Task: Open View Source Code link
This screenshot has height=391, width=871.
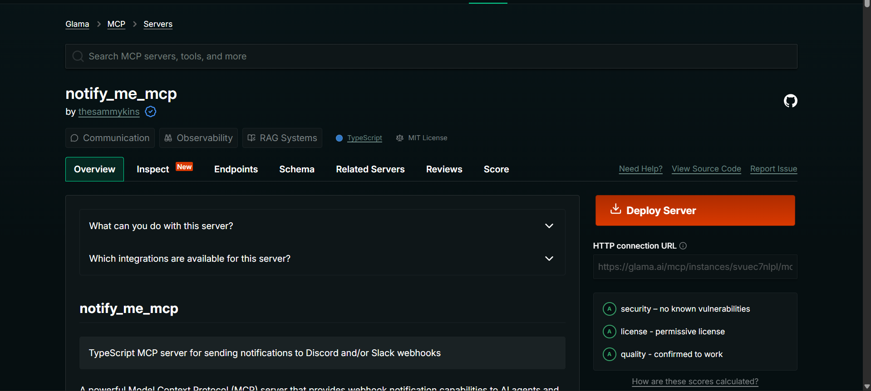Action: [706, 169]
